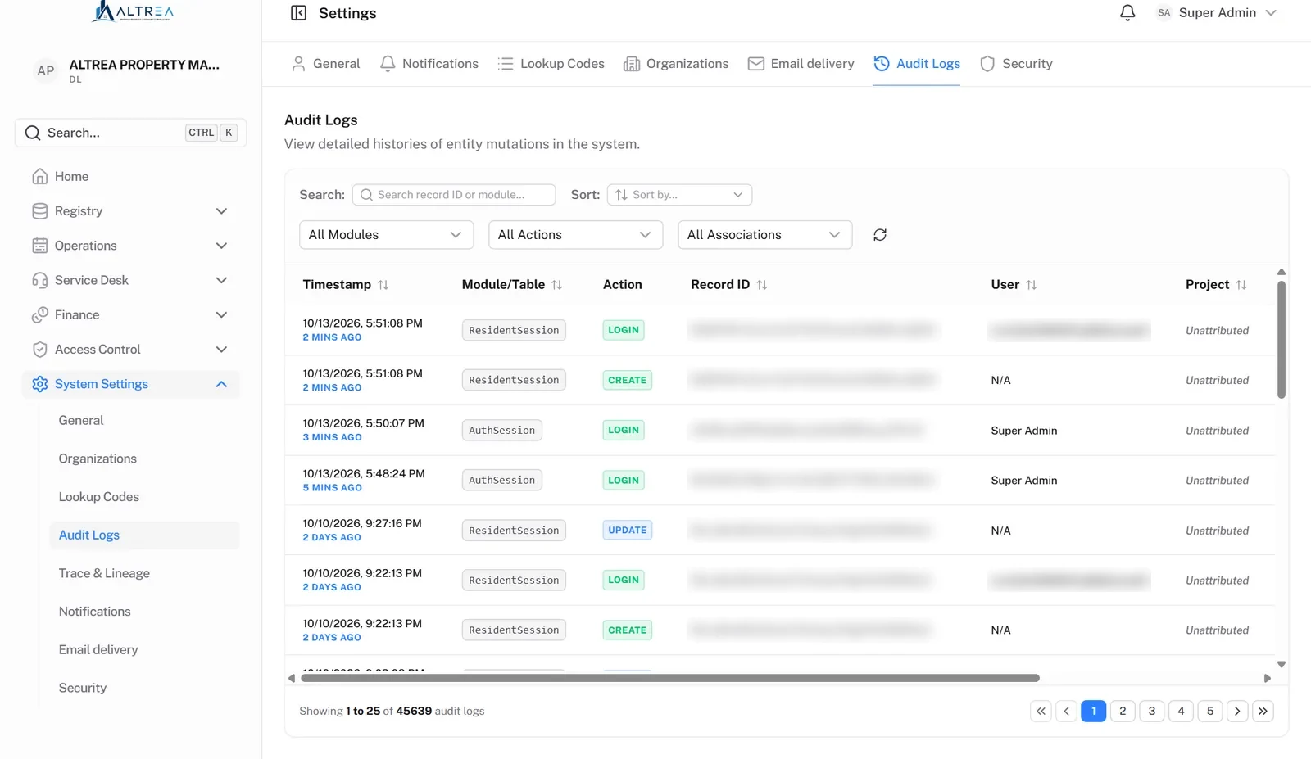
Task: Click the refresh audit logs icon
Action: click(x=880, y=235)
